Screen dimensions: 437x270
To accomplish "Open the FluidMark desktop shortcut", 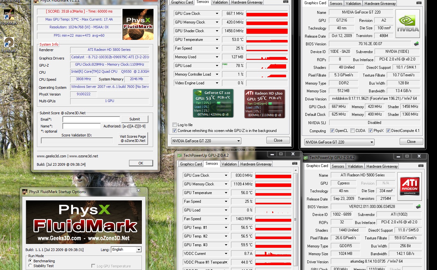I will (x=8, y=16).
